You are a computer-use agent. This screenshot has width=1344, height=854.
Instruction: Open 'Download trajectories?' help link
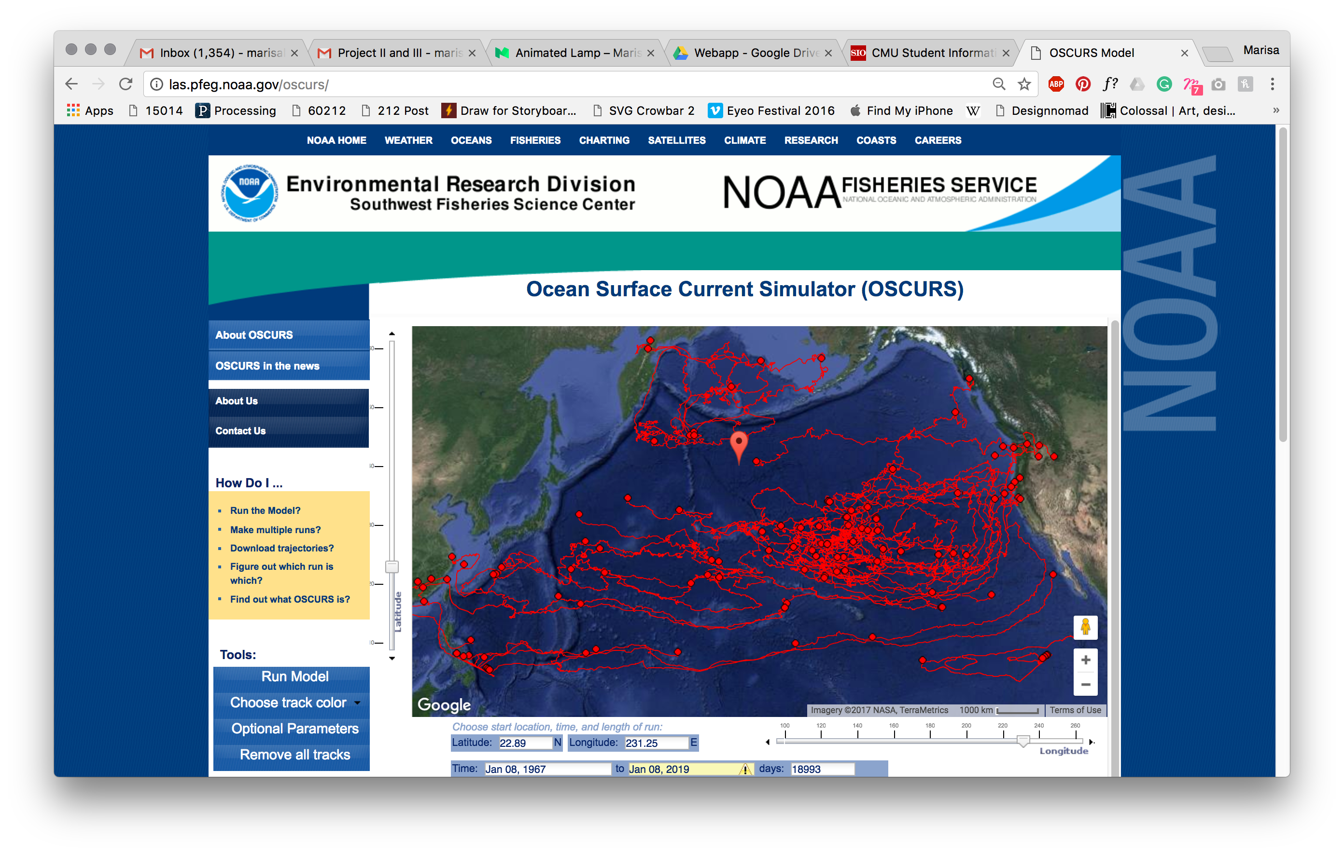pos(282,548)
